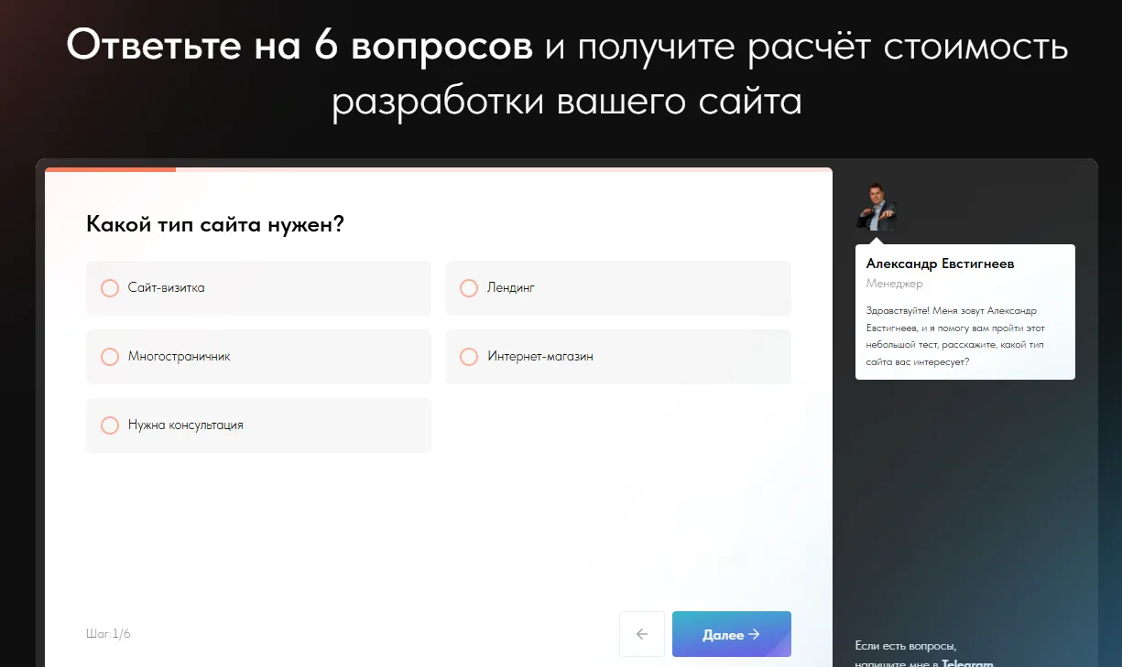The height and width of the screenshot is (667, 1122).
Task: Go back with the left arrow button
Action: pos(642,634)
